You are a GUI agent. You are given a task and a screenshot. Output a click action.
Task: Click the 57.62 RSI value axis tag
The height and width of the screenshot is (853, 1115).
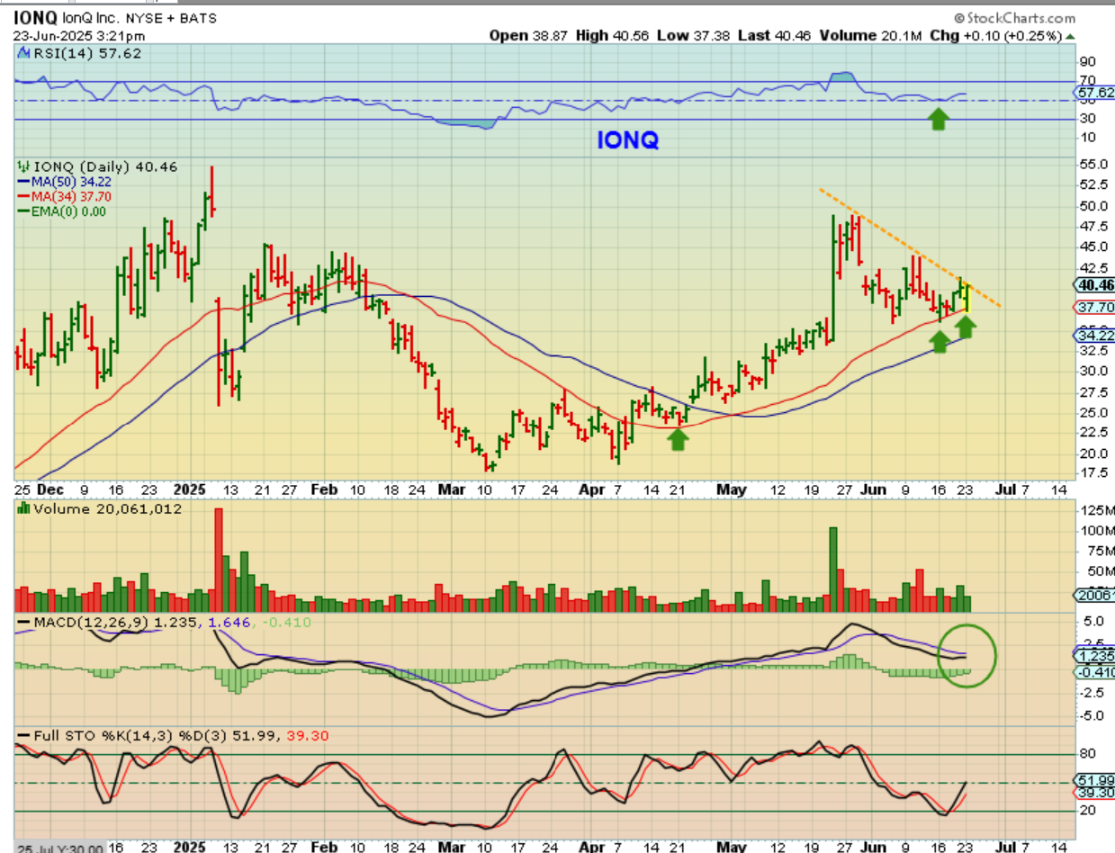point(1094,93)
